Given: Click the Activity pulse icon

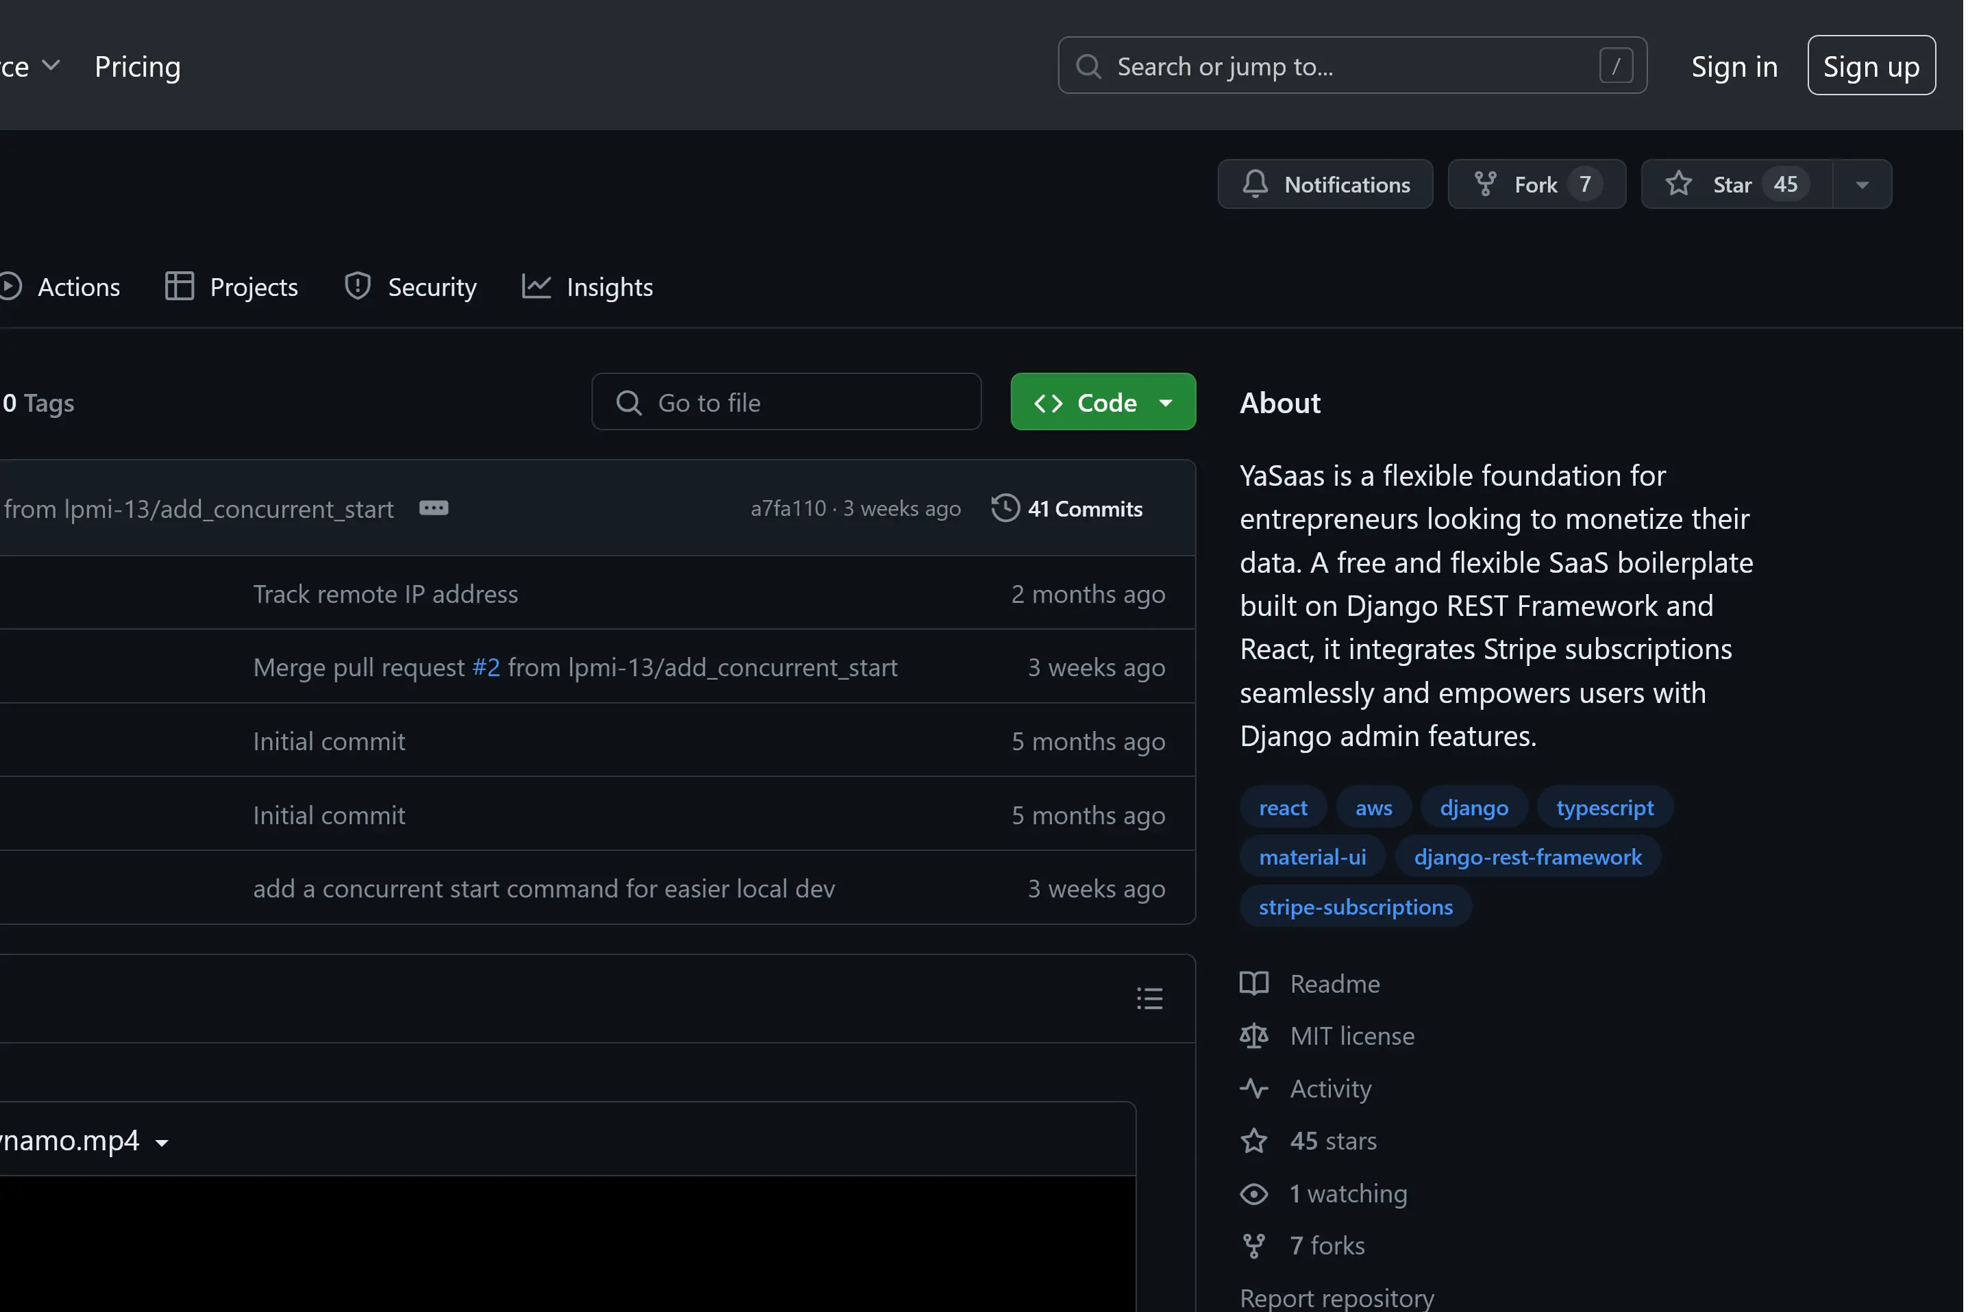Looking at the screenshot, I should coord(1254,1089).
